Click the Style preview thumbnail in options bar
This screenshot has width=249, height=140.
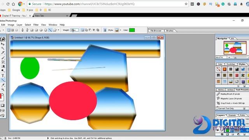click(x=117, y=30)
